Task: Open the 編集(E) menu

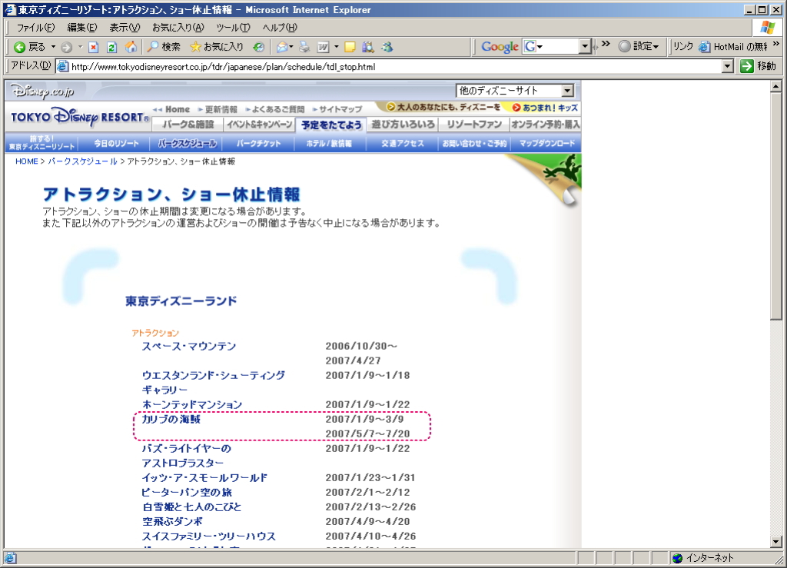Action: click(x=82, y=28)
